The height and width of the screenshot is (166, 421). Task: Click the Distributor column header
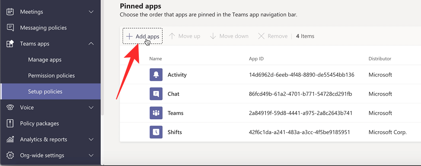[x=380, y=59]
